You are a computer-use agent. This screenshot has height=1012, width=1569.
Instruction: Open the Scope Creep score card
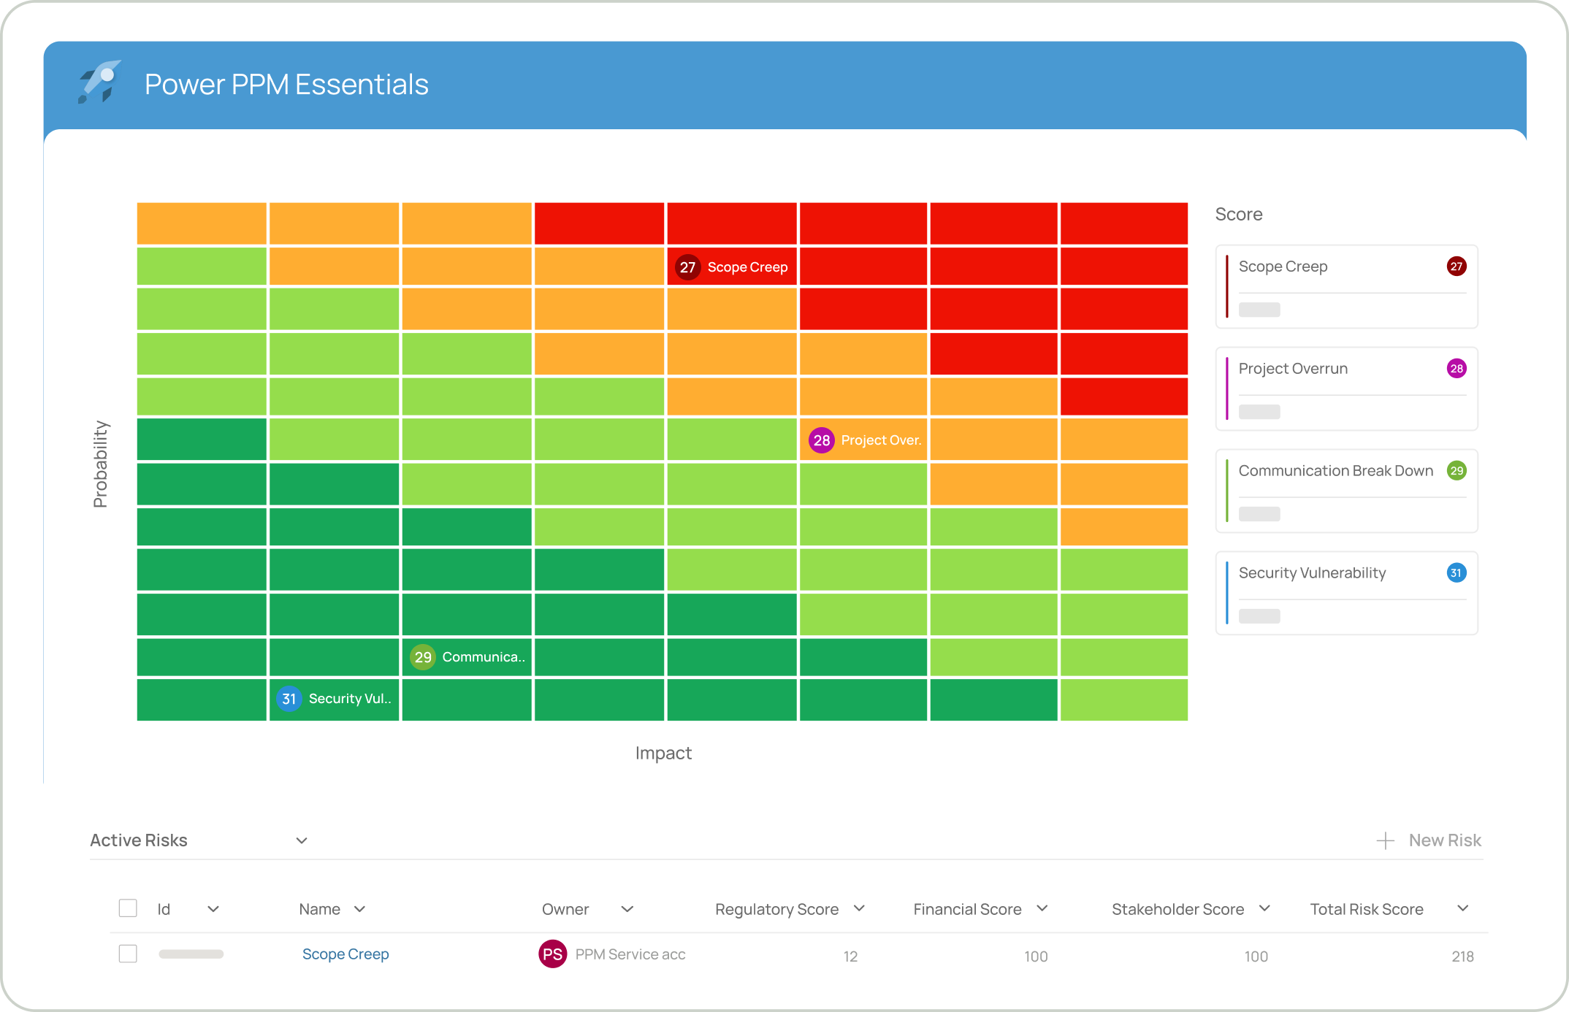tap(1347, 287)
